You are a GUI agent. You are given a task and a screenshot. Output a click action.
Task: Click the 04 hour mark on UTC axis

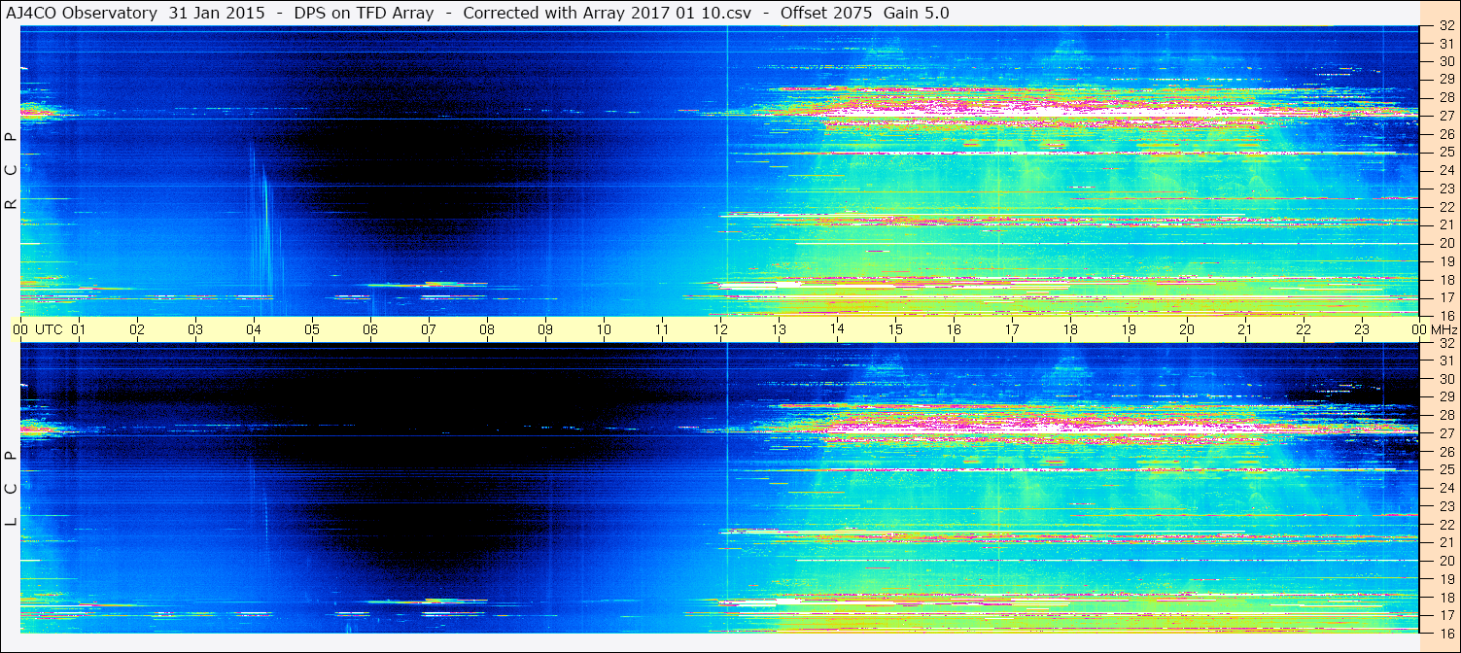point(254,329)
